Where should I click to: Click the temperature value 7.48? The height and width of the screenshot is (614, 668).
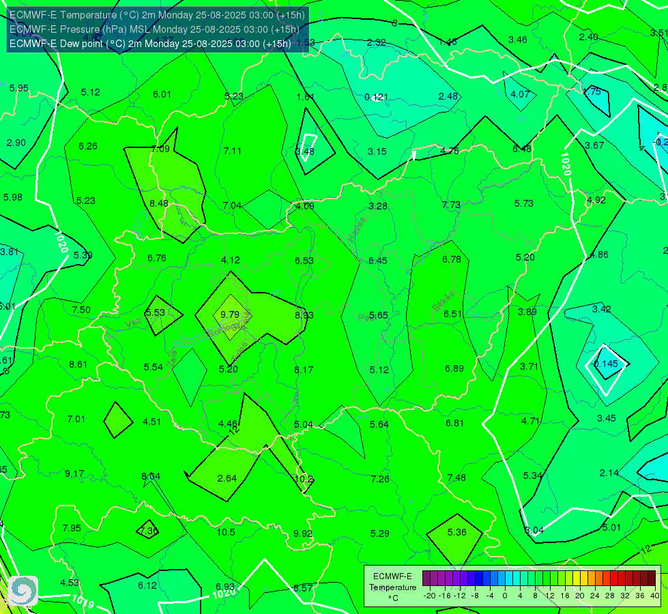tap(456, 478)
